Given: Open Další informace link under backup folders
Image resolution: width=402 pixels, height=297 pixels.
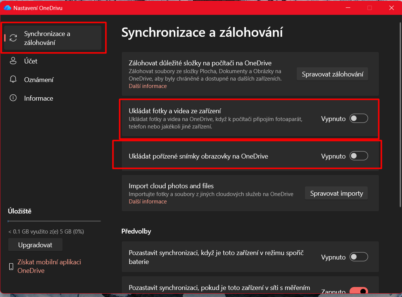Looking at the screenshot, I should tap(147, 86).
